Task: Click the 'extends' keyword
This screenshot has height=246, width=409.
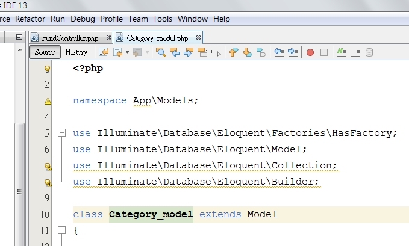Action: (x=220, y=214)
